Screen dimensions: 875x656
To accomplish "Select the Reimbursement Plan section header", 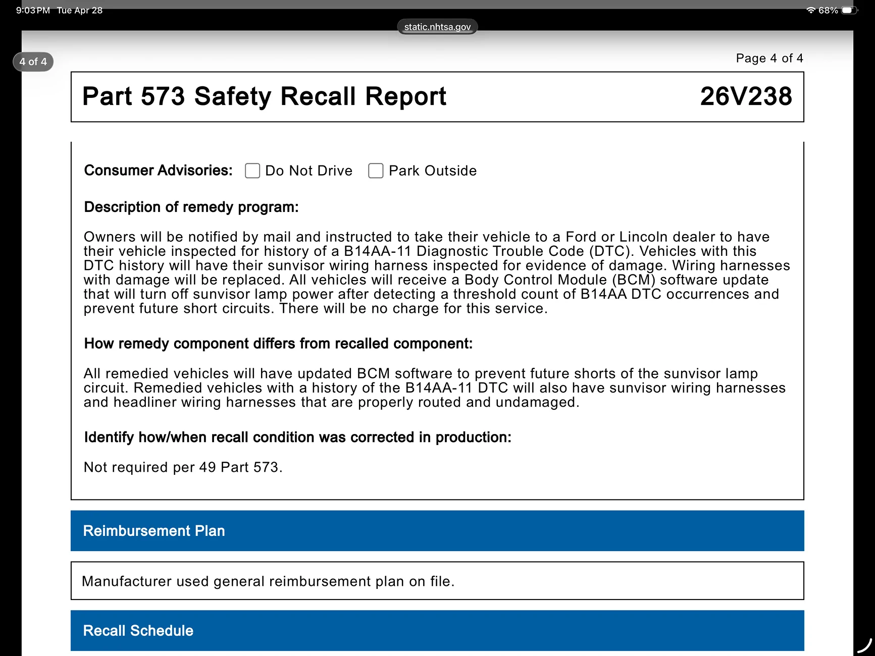I will [x=437, y=531].
